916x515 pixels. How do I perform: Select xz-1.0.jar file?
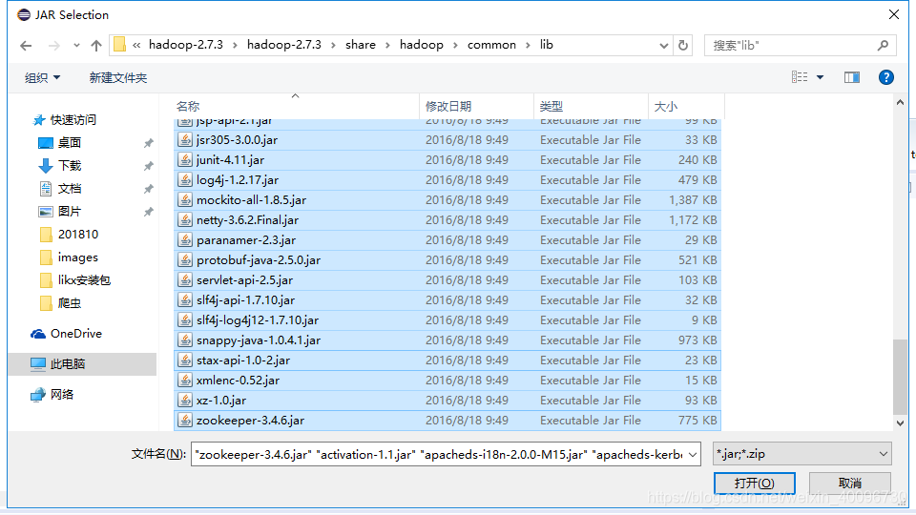pyautogui.click(x=448, y=400)
